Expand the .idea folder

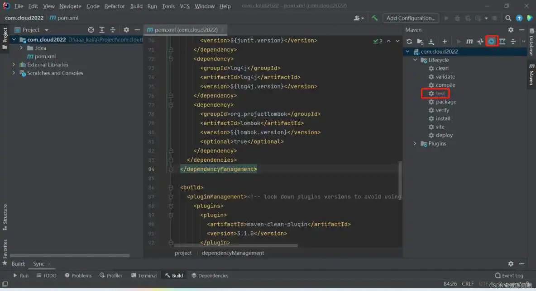pyautogui.click(x=21, y=48)
